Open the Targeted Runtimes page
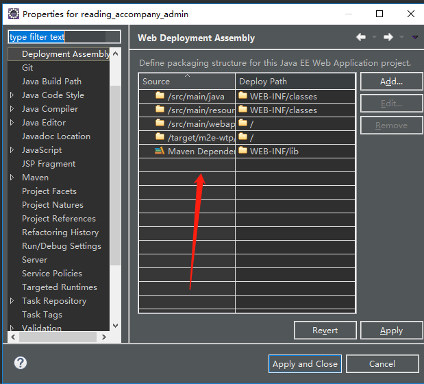Viewport: 424px width, 384px height. pyautogui.click(x=60, y=287)
